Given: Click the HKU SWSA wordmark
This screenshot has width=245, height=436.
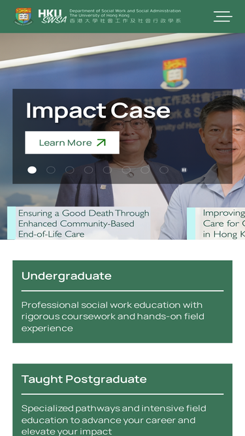Looking at the screenshot, I should click(x=52, y=16).
